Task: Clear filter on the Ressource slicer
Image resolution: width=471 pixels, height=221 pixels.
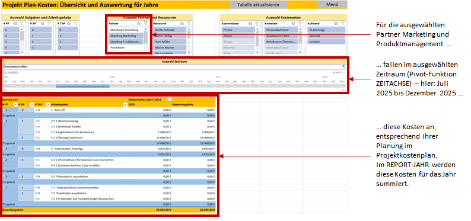Action: coord(188,23)
